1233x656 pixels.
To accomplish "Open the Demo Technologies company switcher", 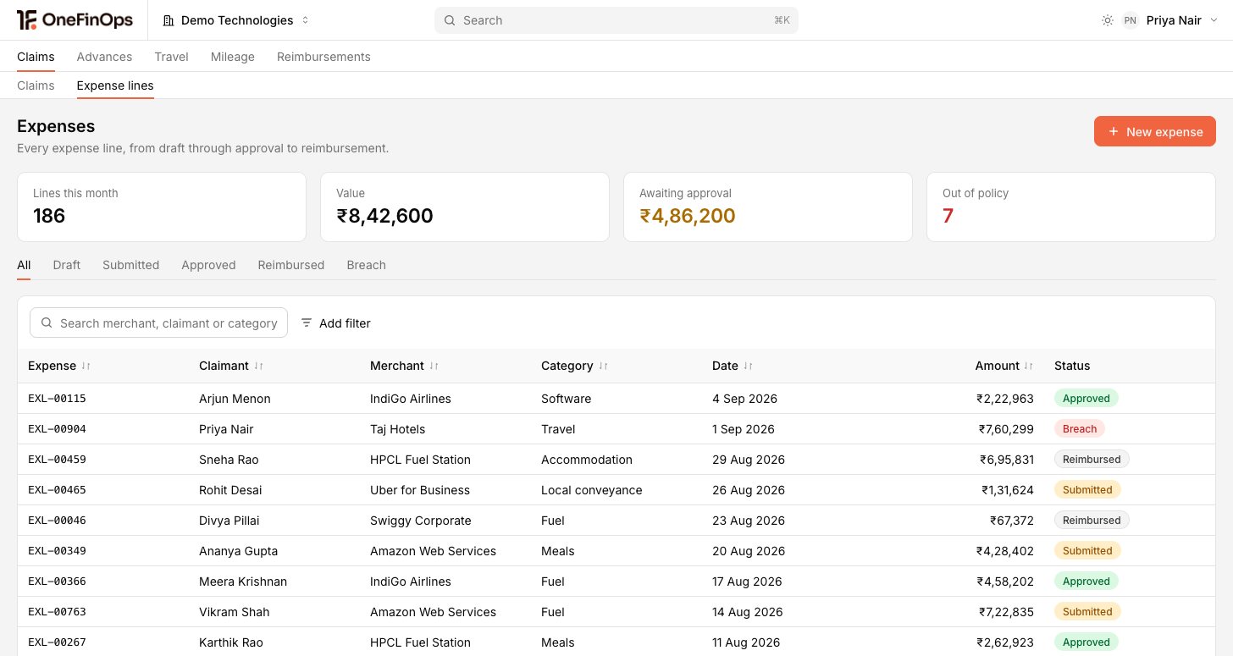I will (236, 20).
